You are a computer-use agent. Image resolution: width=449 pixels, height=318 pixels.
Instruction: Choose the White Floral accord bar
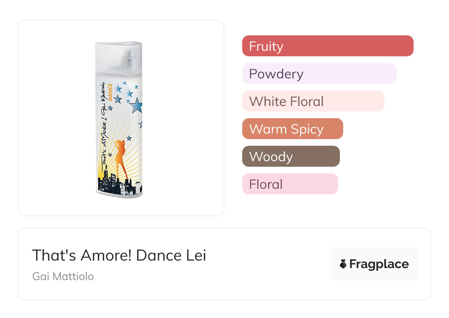313,101
